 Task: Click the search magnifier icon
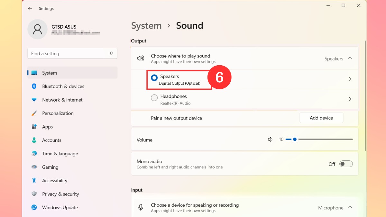111,54
